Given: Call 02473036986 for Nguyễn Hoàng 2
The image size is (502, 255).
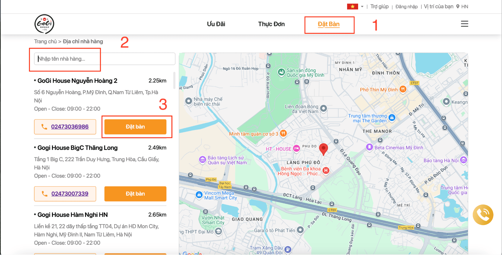Looking at the screenshot, I should click(x=65, y=127).
